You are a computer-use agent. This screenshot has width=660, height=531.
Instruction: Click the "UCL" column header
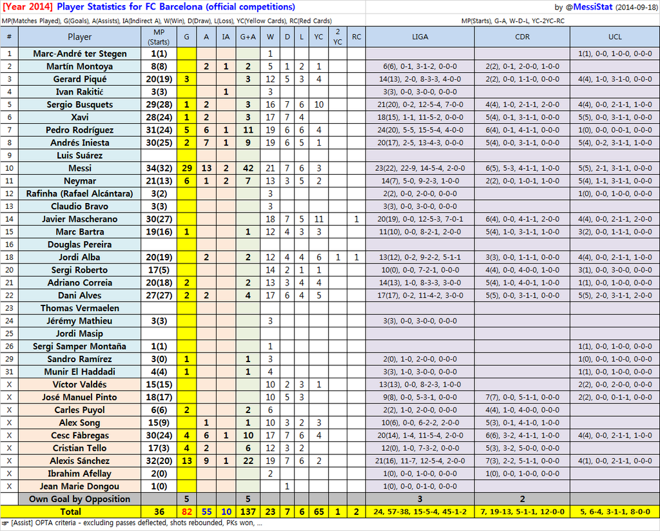(x=614, y=37)
